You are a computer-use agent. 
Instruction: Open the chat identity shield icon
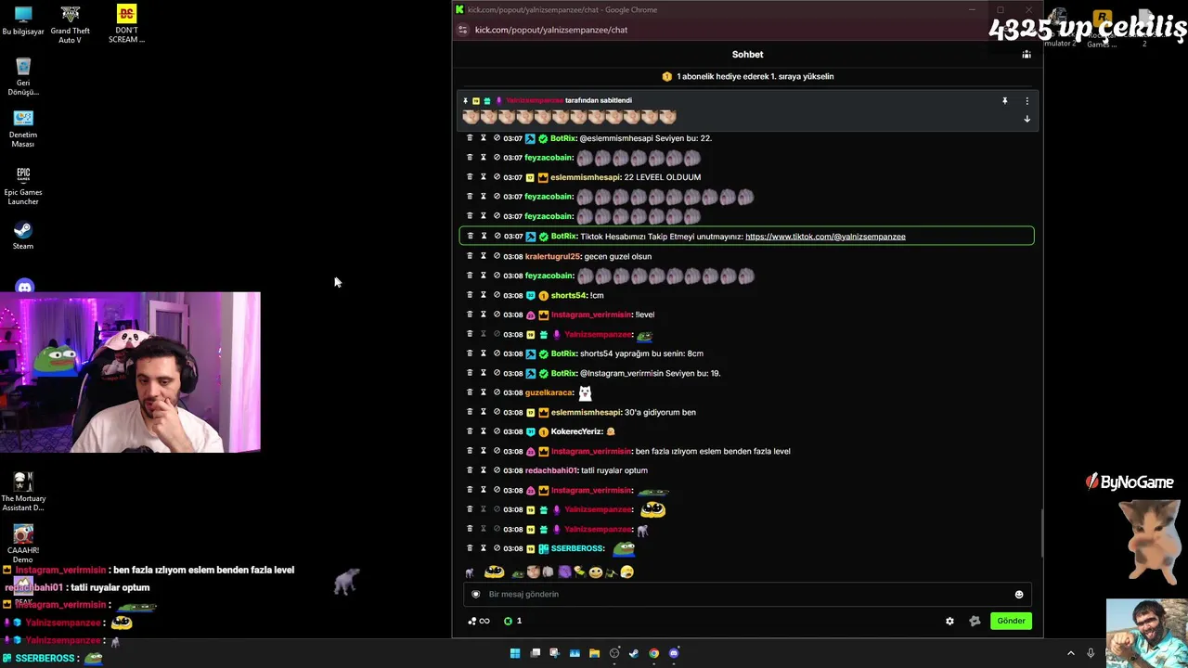tap(476, 595)
